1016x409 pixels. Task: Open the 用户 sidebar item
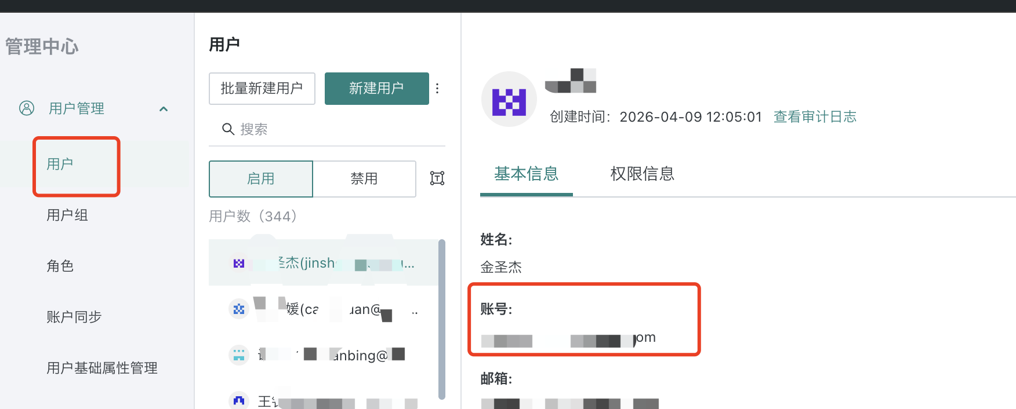60,164
